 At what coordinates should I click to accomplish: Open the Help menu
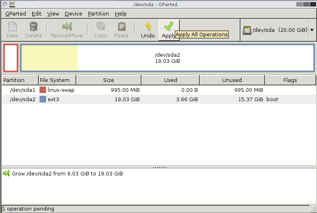coord(121,14)
